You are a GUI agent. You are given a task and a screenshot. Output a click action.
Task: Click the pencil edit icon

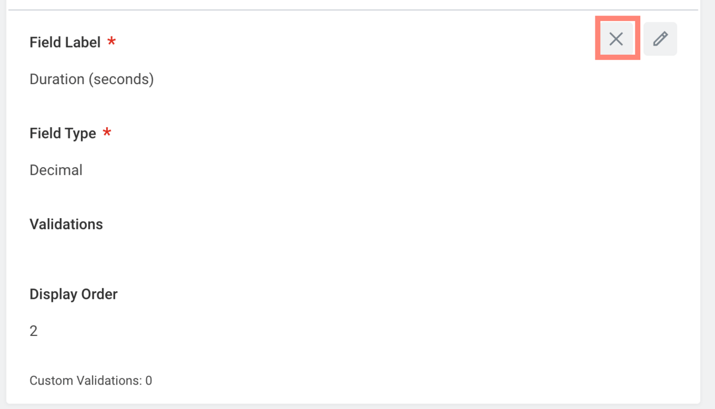click(x=660, y=39)
